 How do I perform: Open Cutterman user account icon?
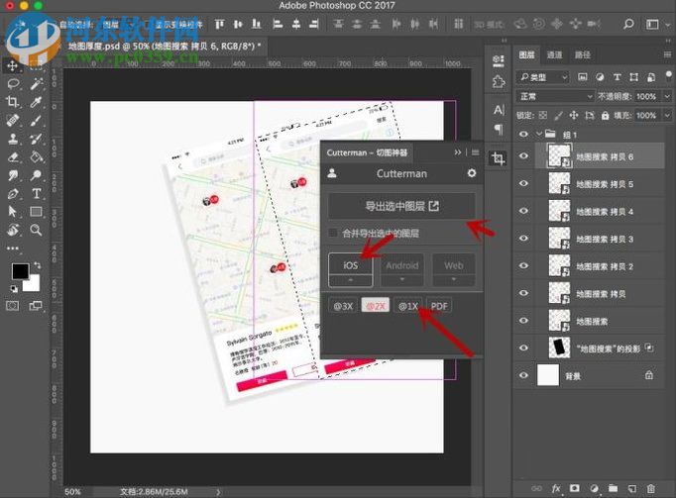[x=332, y=173]
